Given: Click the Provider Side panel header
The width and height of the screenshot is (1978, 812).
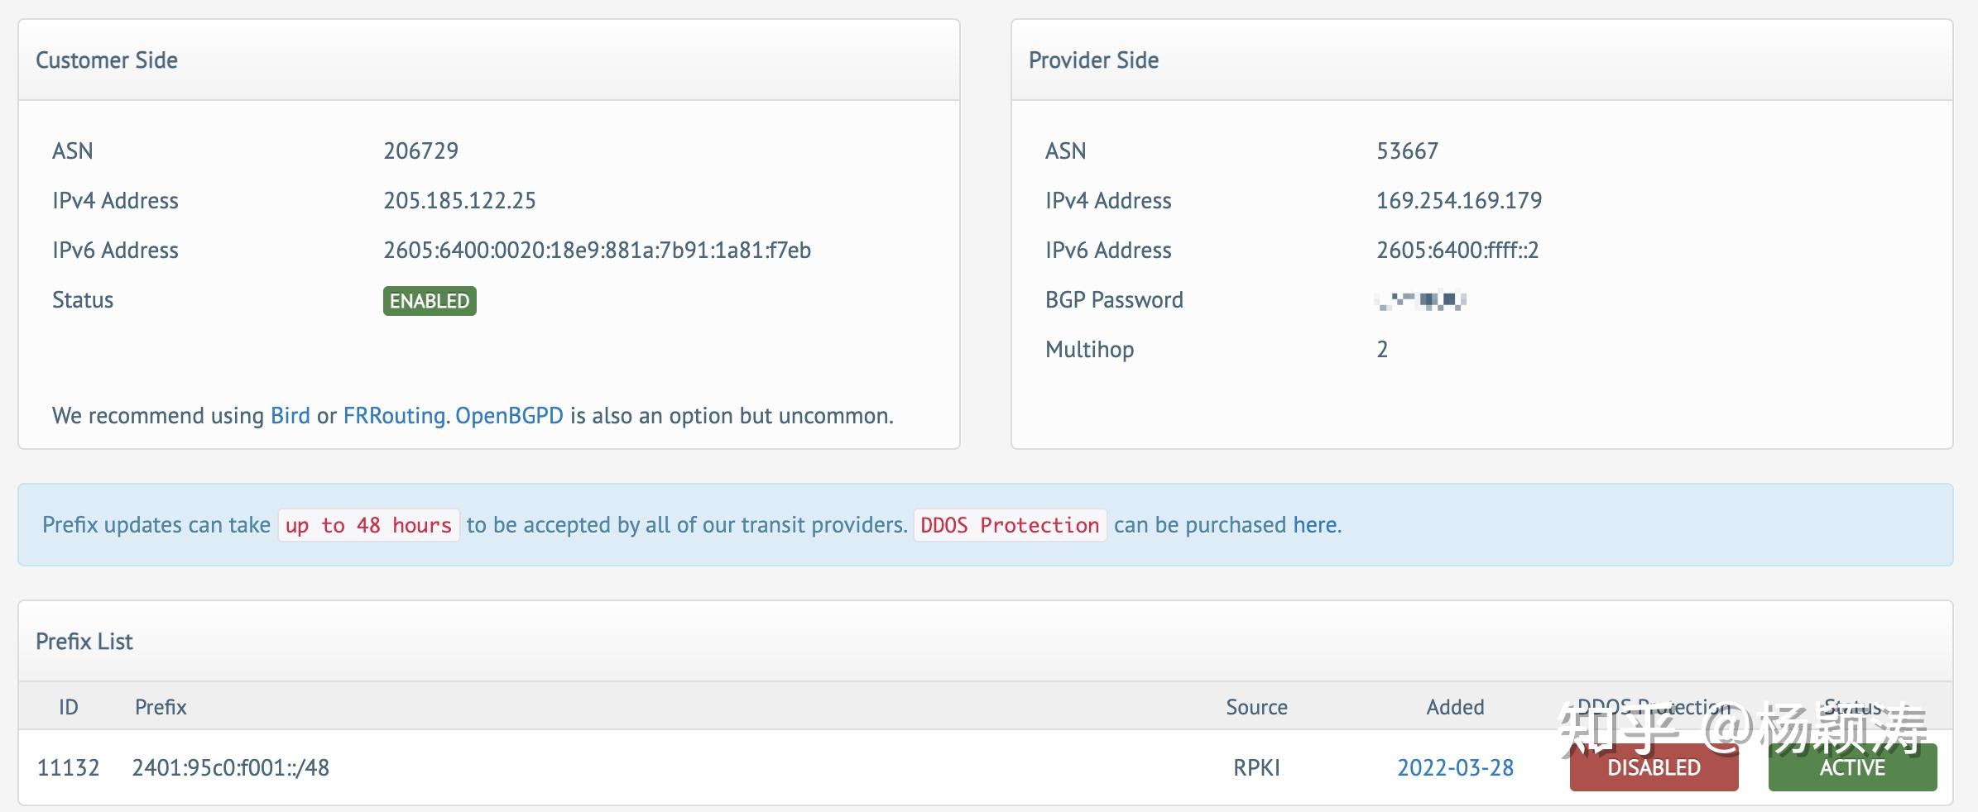Looking at the screenshot, I should tap(1093, 60).
